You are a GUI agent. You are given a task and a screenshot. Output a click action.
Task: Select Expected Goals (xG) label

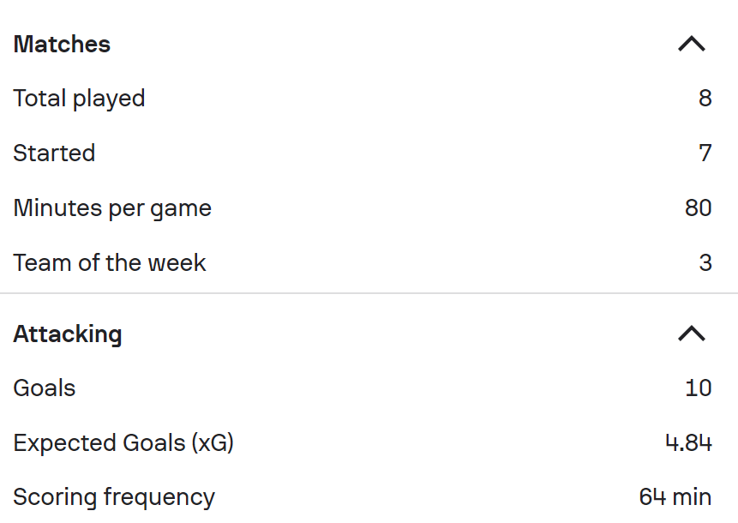(123, 442)
